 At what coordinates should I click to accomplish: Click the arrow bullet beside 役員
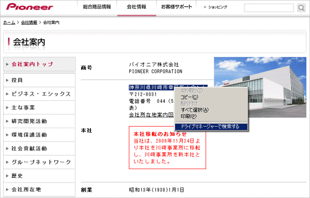[7, 80]
